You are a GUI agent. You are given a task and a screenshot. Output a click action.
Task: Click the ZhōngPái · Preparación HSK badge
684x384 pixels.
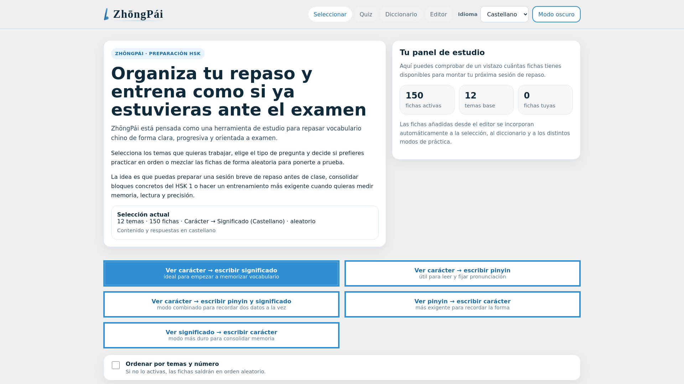pyautogui.click(x=158, y=54)
